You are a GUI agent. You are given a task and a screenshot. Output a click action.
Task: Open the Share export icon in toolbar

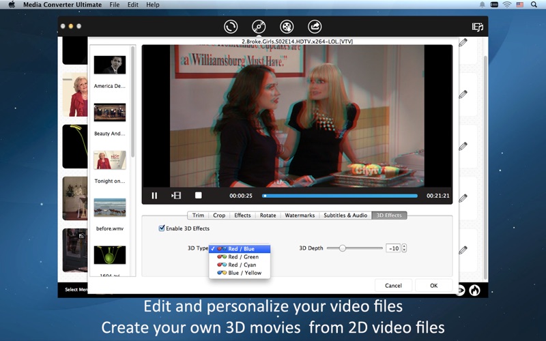click(x=315, y=27)
